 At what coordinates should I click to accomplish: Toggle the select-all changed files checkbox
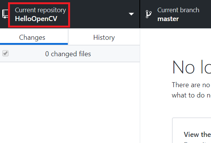click(5, 54)
